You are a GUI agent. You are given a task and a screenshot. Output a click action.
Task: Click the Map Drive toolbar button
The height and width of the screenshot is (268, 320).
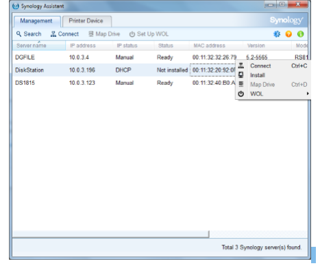104,34
